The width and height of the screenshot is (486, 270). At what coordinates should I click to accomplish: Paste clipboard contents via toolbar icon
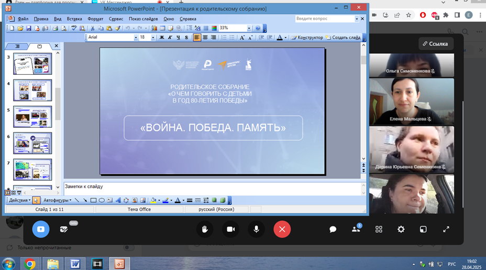point(109,28)
